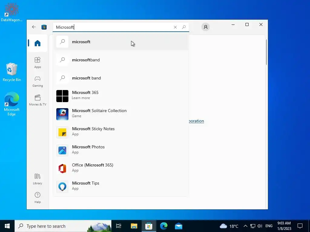Viewport: 310px width, 232px height.
Task: Open Mail from the taskbar
Action: click(179, 226)
